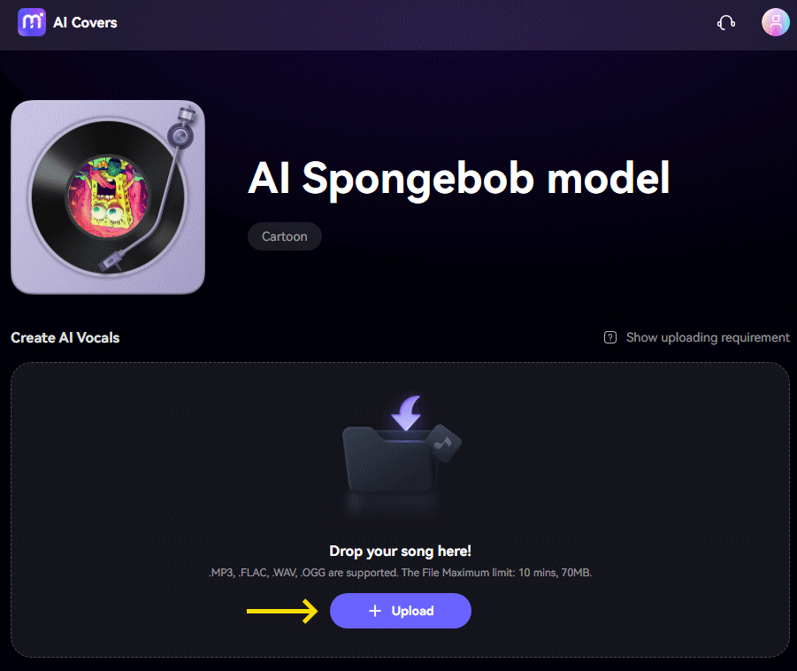Click the supported file formats note
This screenshot has height=671, width=797.
point(400,573)
